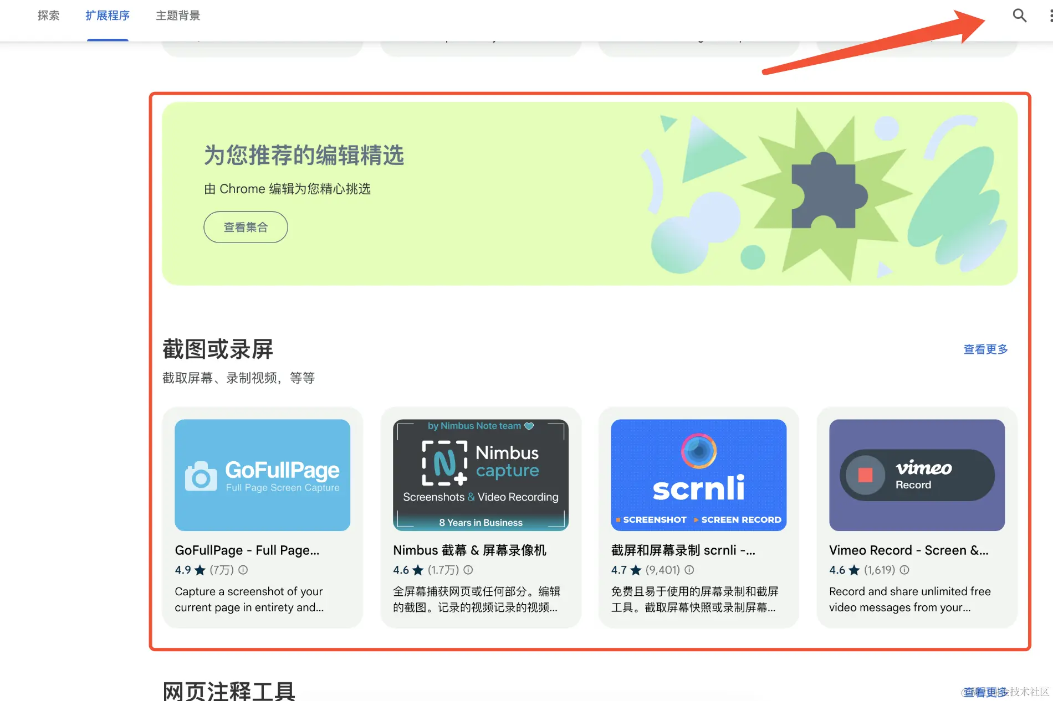Image resolution: width=1053 pixels, height=701 pixels.
Task: Click the info icon next to Nimbus rating
Action: tap(468, 570)
